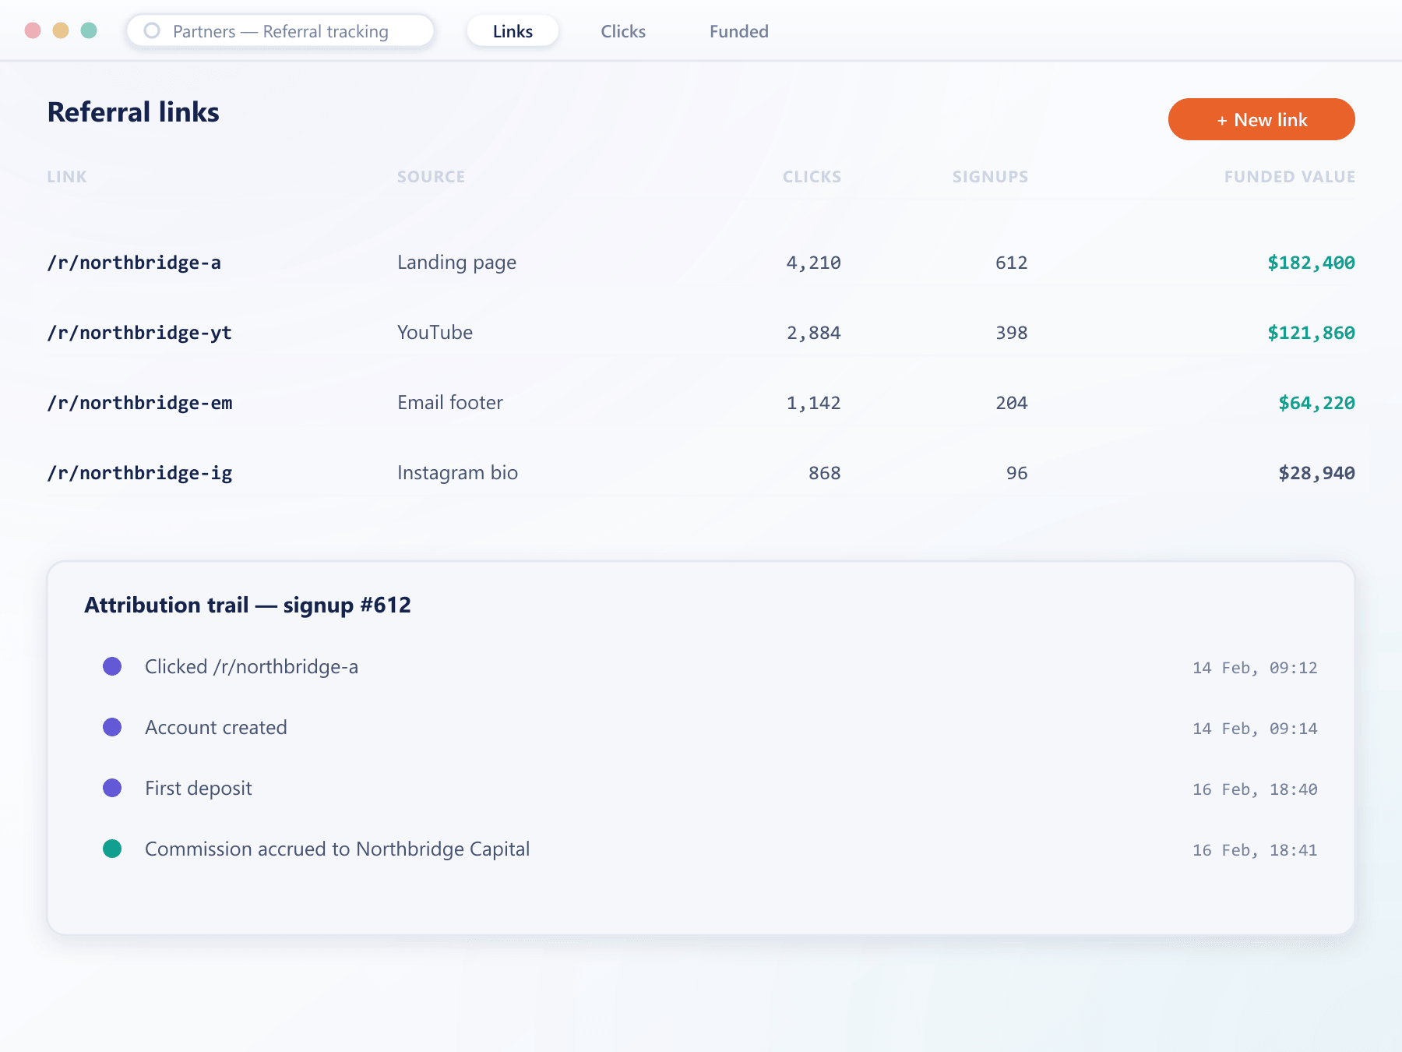The height and width of the screenshot is (1052, 1402).
Task: Sort by the FUNDED VALUE column header
Action: [x=1289, y=177]
